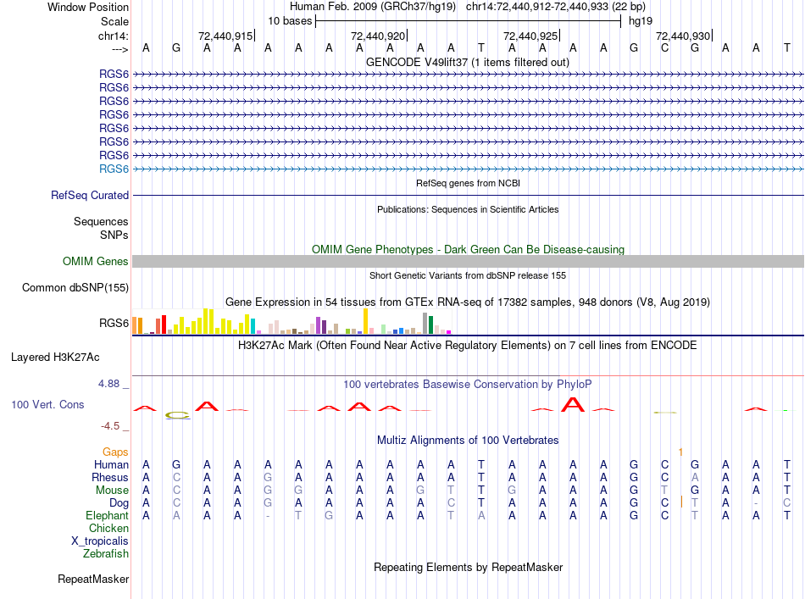Click the 72,440,930 ruler position
This screenshot has height=599, width=805.
pyautogui.click(x=684, y=36)
